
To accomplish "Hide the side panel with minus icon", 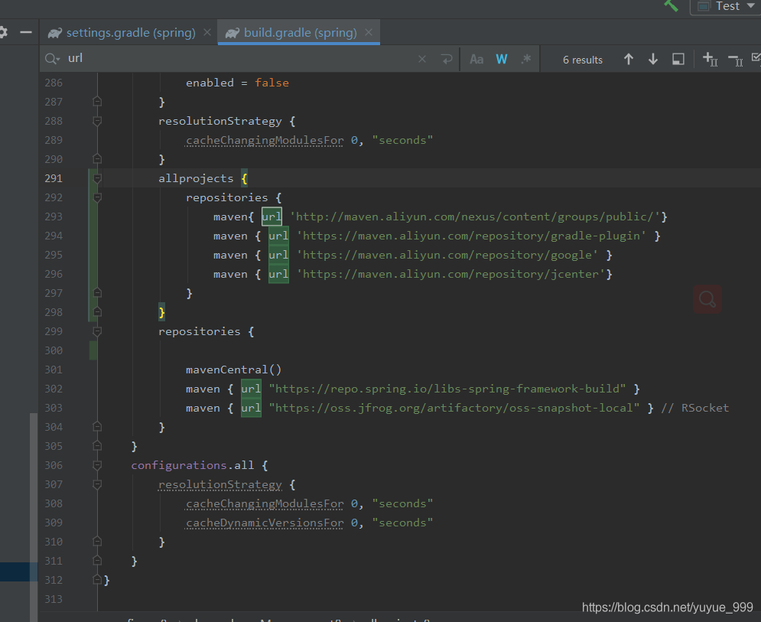I will tap(26, 33).
